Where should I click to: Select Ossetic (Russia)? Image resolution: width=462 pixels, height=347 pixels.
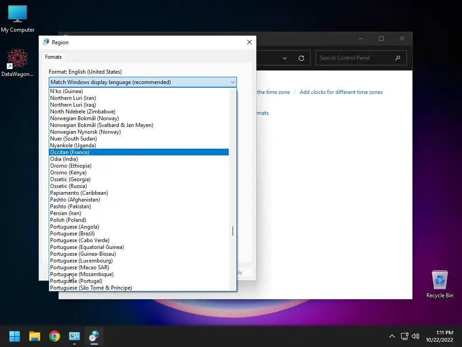139,186
